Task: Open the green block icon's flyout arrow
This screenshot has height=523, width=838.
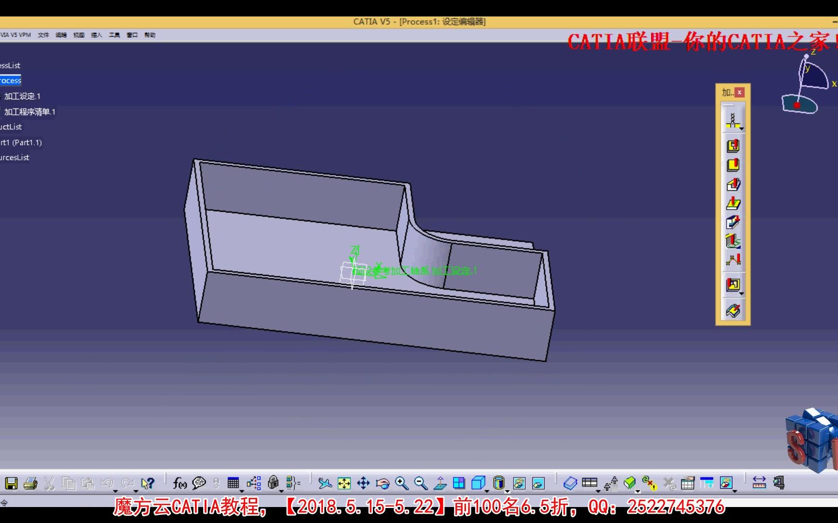Action: 638,491
